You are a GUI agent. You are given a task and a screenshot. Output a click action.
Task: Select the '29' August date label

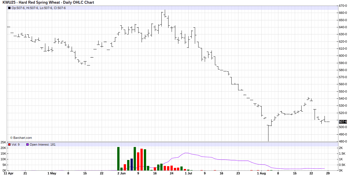328,174
